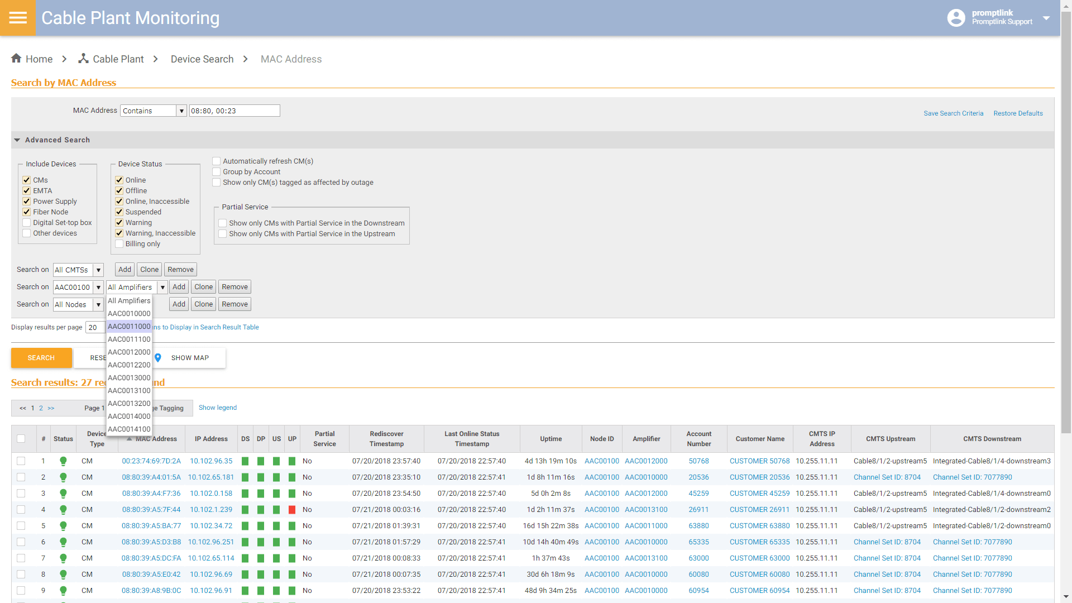Screen dimensions: 1072x603
Task: Go to page 2 of results
Action: pos(41,408)
